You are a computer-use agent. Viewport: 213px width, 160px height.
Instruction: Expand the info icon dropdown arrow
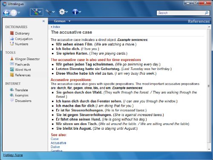coord(80,12)
